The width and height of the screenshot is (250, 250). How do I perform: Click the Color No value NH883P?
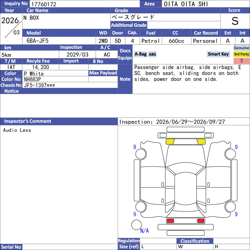[32, 79]
